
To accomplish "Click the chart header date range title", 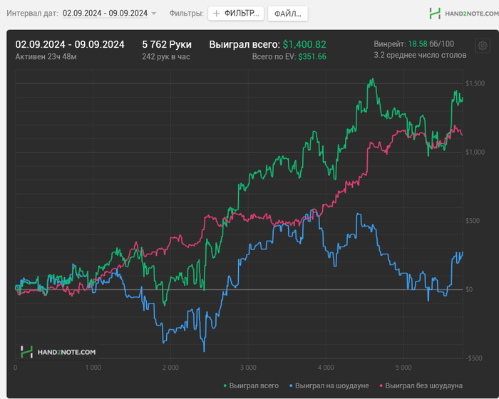I will 70,44.
